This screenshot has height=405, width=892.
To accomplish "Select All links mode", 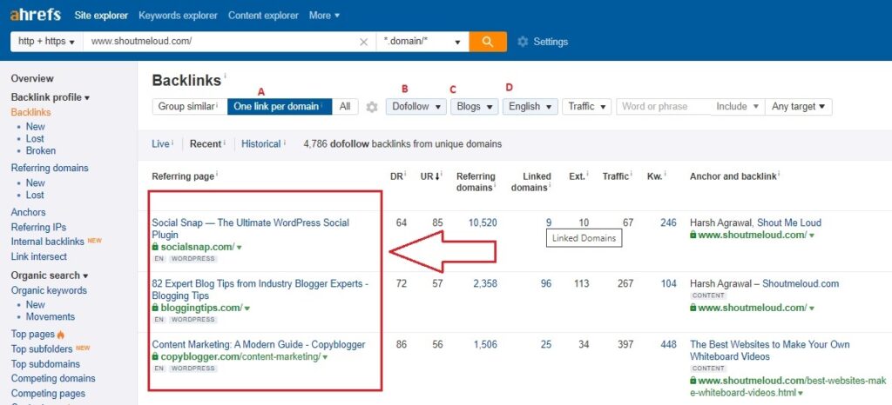I will 345,106.
